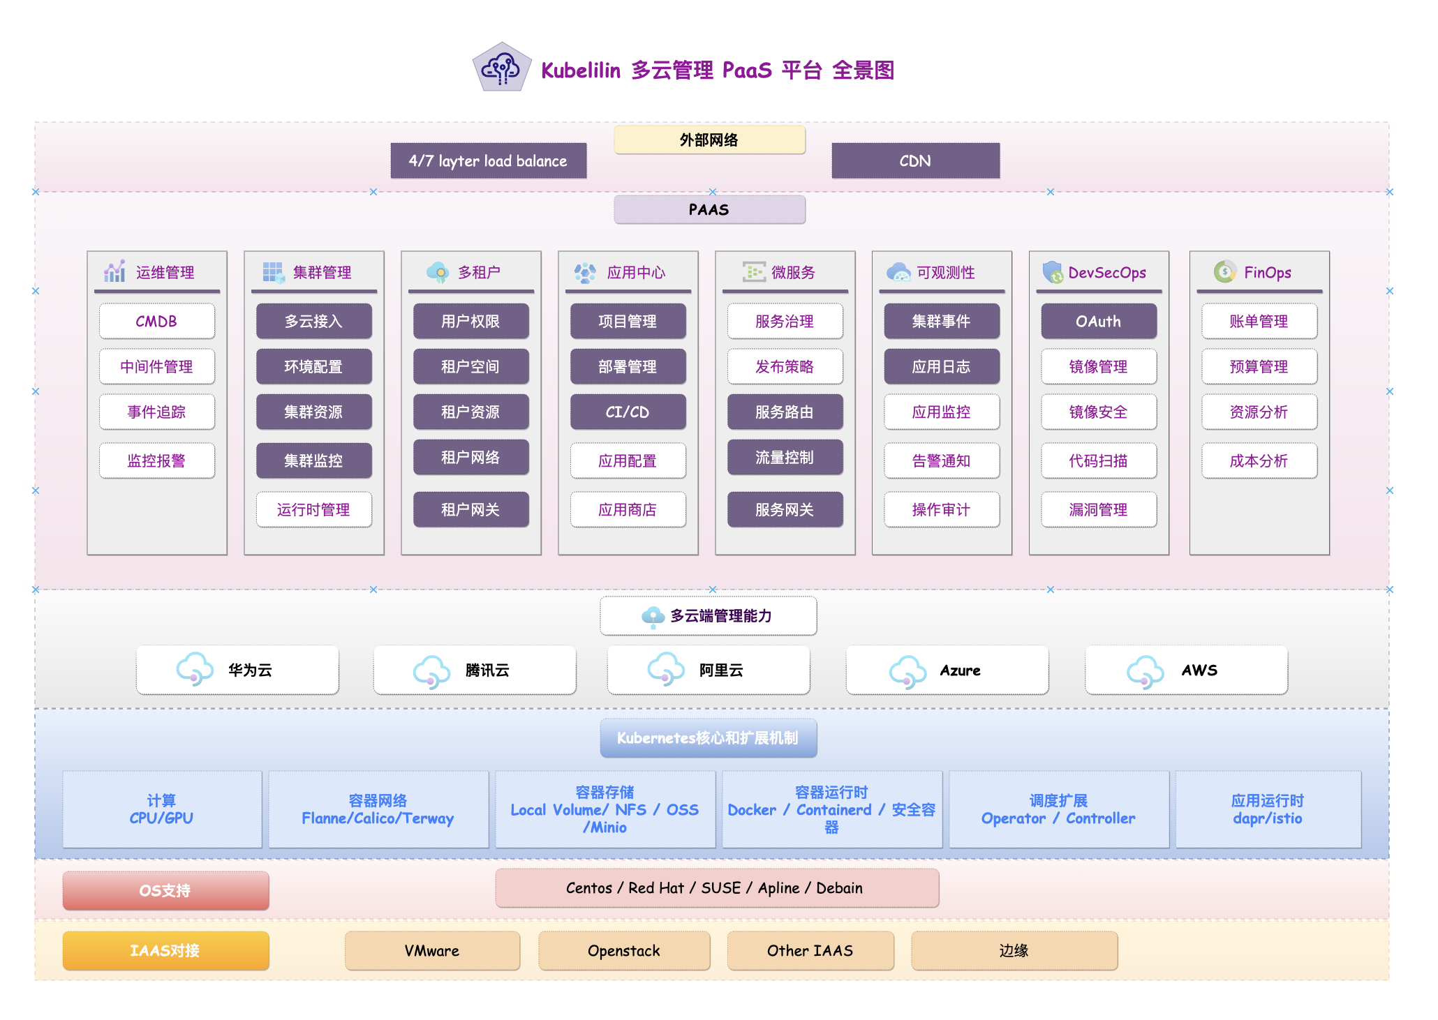Image resolution: width=1438 pixels, height=1020 pixels.
Task: Click the 多云端管理能力 label box
Action: [x=708, y=615]
